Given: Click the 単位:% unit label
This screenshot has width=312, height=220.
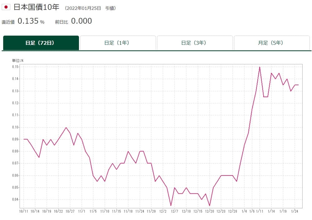Looking at the screenshot, I should pyautogui.click(x=18, y=61).
